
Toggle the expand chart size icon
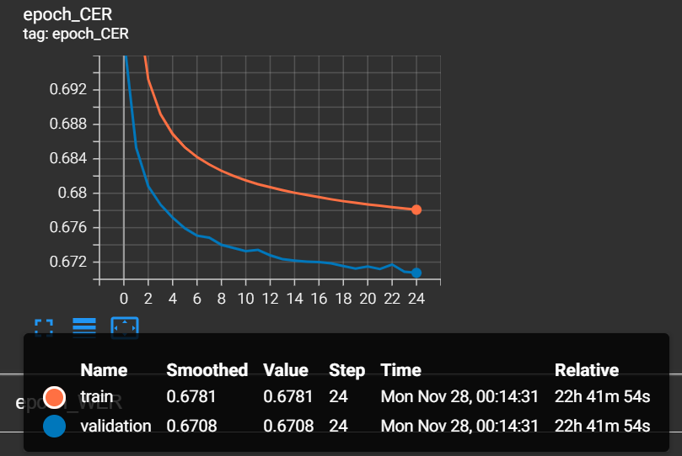point(44,327)
